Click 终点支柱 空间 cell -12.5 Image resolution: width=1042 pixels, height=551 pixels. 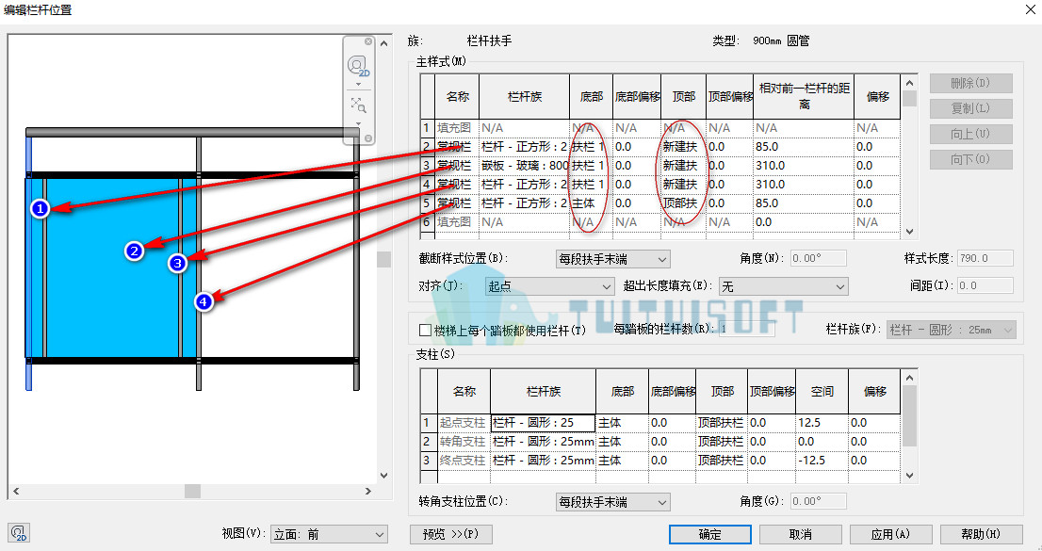(822, 460)
